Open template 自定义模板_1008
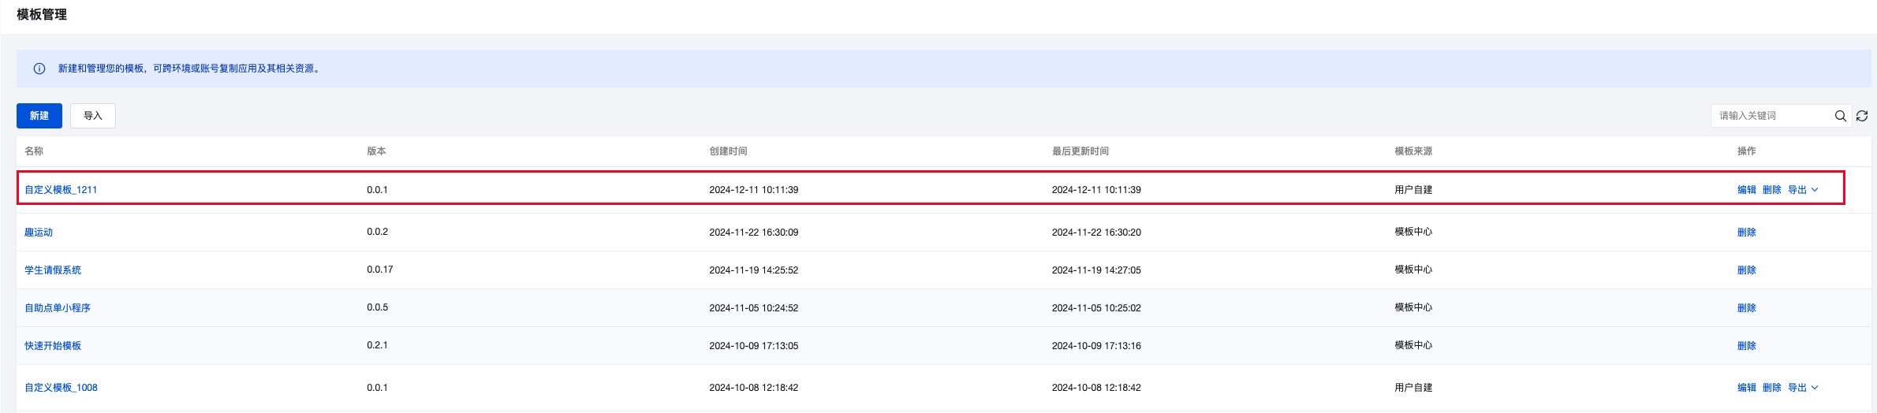This screenshot has width=1877, height=413. pos(61,388)
